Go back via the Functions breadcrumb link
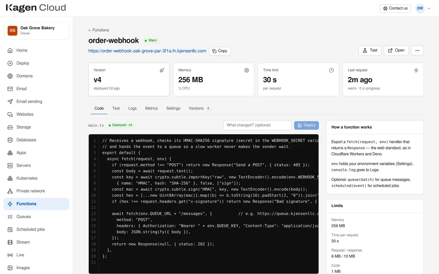This screenshot has height=274, width=439. (98, 30)
